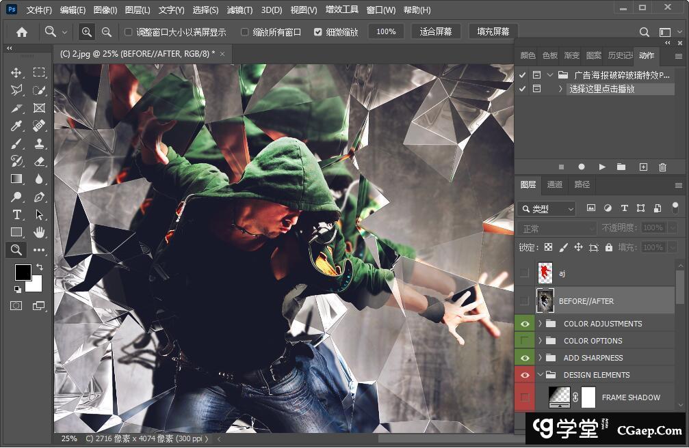The height and width of the screenshot is (448, 689).
Task: Click the Play action button
Action: click(x=602, y=167)
